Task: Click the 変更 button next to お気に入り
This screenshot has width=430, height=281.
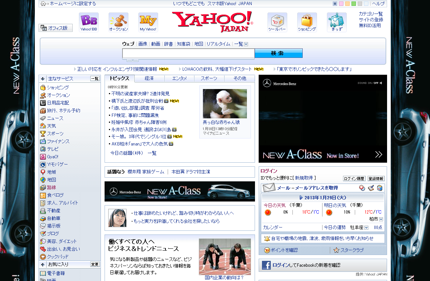Action: pos(95,264)
